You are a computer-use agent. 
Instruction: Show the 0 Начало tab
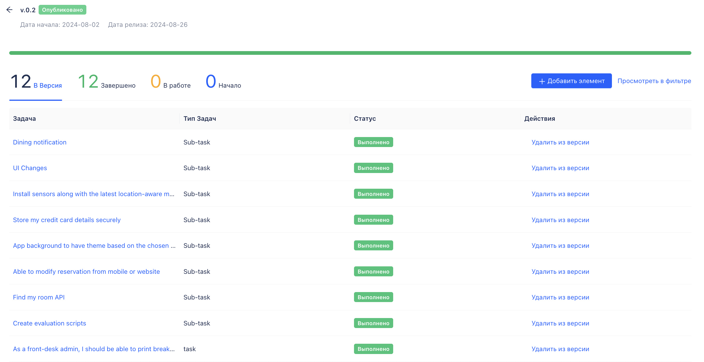223,82
